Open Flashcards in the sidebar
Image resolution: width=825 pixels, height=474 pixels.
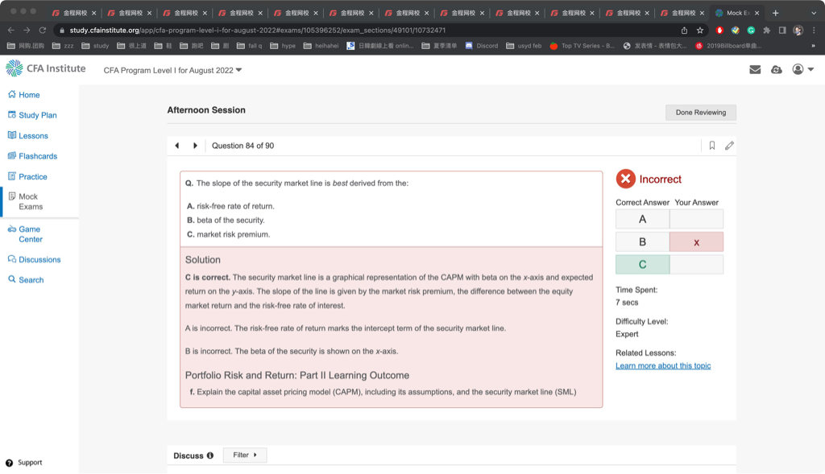(37, 156)
